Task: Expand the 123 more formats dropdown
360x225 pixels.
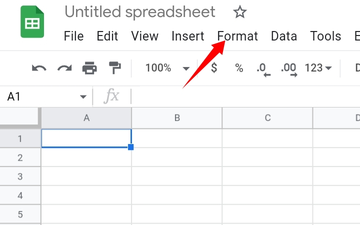Action: click(318, 68)
